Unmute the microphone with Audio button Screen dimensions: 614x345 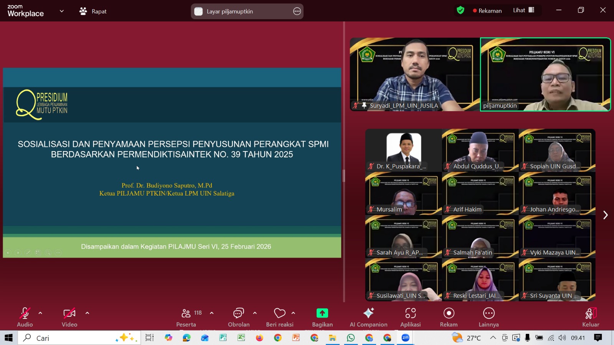(25, 314)
